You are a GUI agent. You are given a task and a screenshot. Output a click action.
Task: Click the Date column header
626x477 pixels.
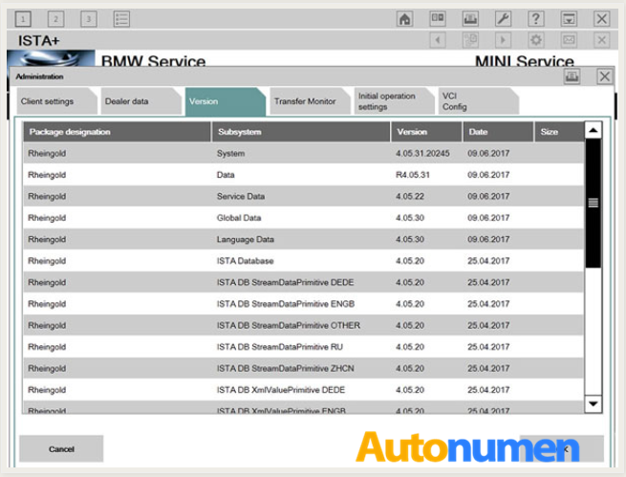point(498,132)
